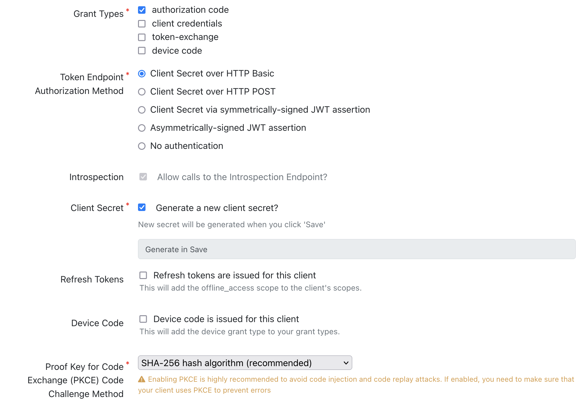582x402 pixels.
Task: Enable the device code grant type
Action: [x=142, y=51]
